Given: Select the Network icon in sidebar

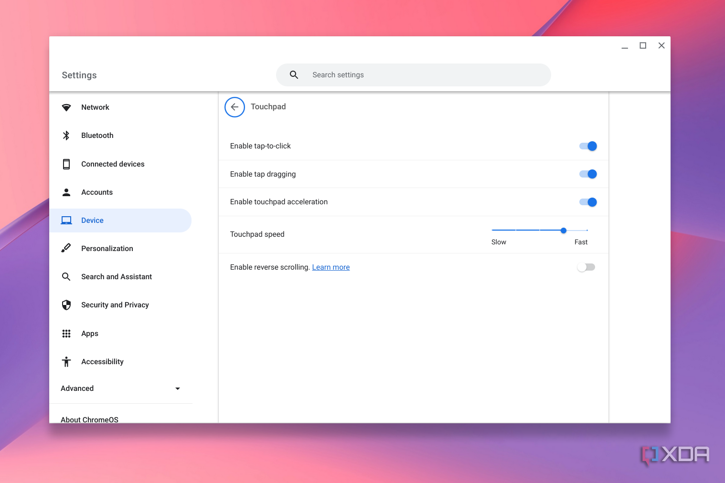Looking at the screenshot, I should (66, 107).
